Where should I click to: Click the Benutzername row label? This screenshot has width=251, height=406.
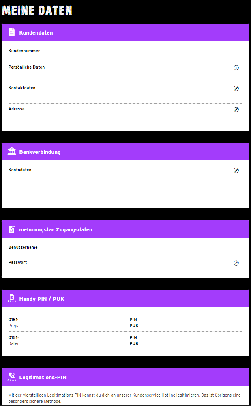coord(23,247)
